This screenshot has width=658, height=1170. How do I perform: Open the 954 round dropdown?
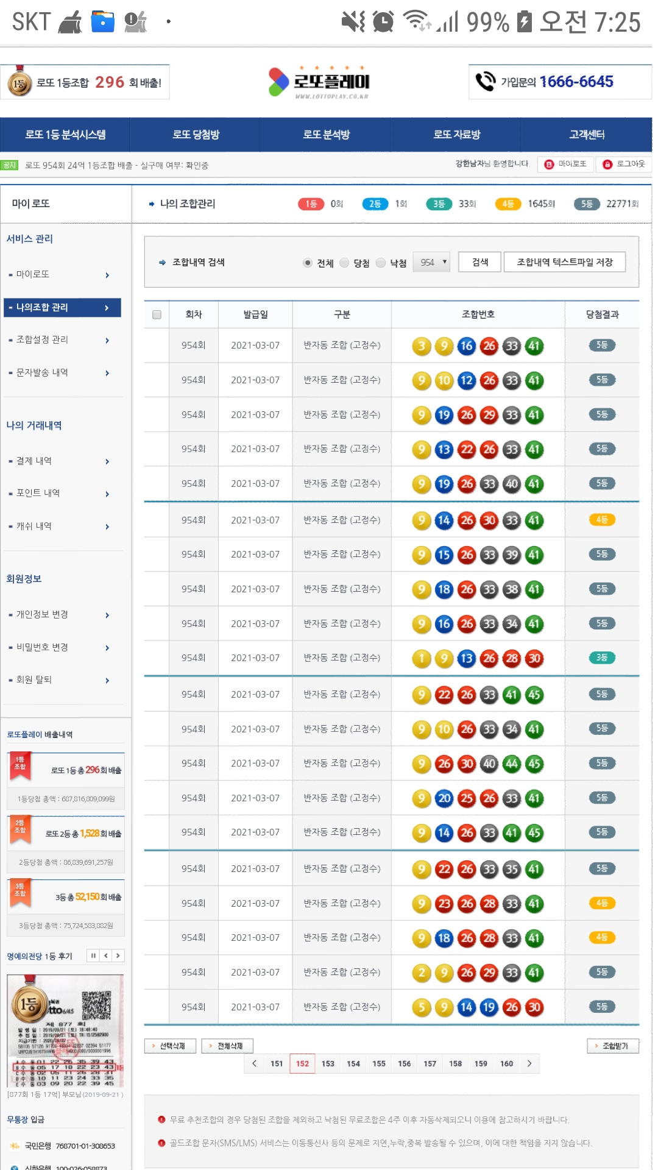[431, 262]
